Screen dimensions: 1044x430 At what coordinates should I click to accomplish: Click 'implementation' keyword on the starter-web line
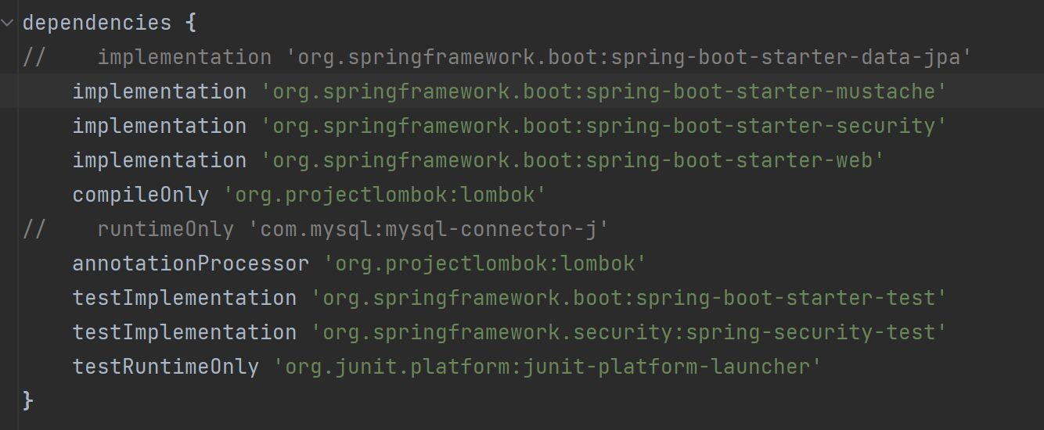click(x=160, y=160)
